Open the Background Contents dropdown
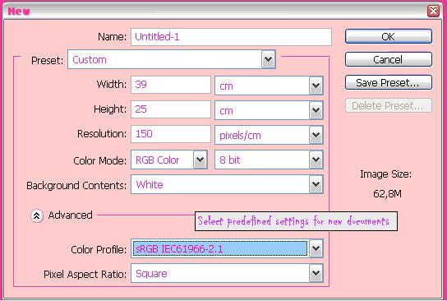This screenshot has width=447, height=301. click(227, 184)
